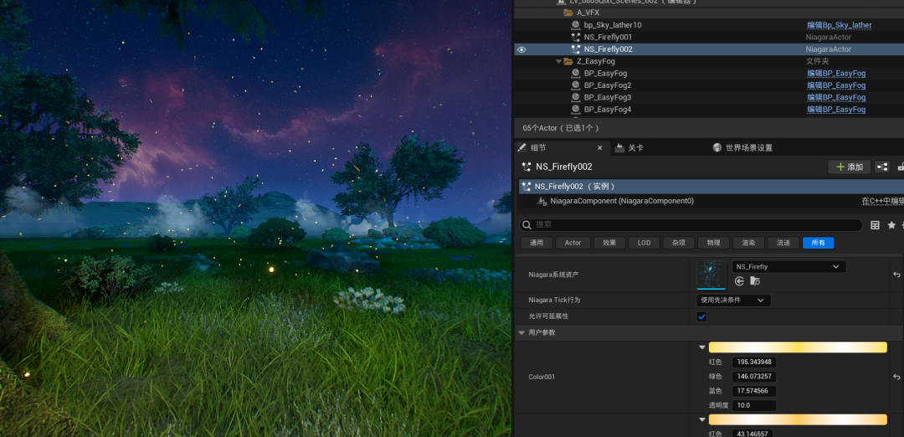This screenshot has height=437, width=904.
Task: Click the NS_Firefly asset thumbnail
Action: [x=711, y=275]
